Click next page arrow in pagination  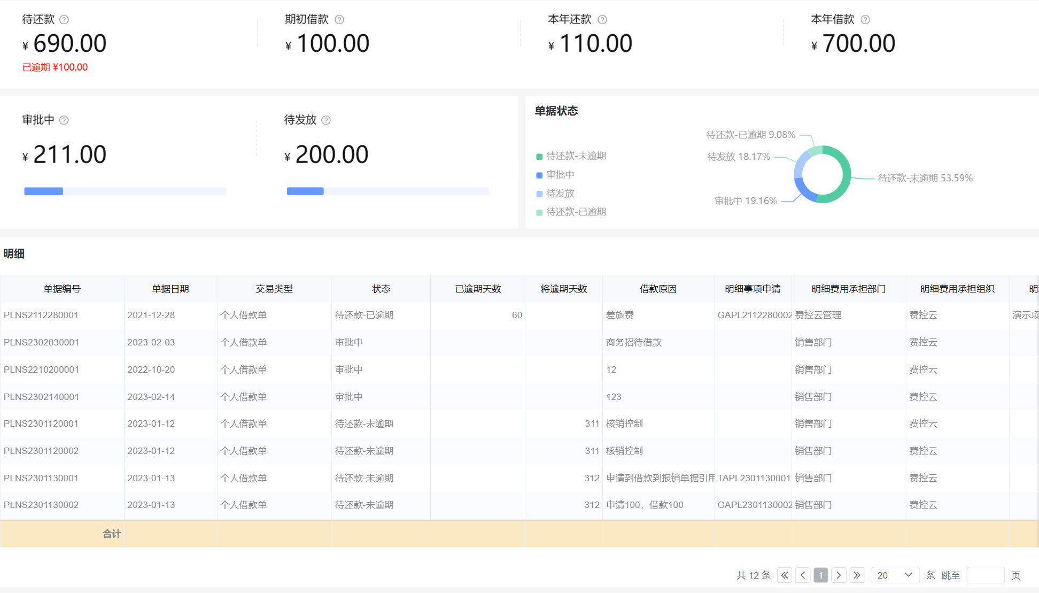(839, 575)
